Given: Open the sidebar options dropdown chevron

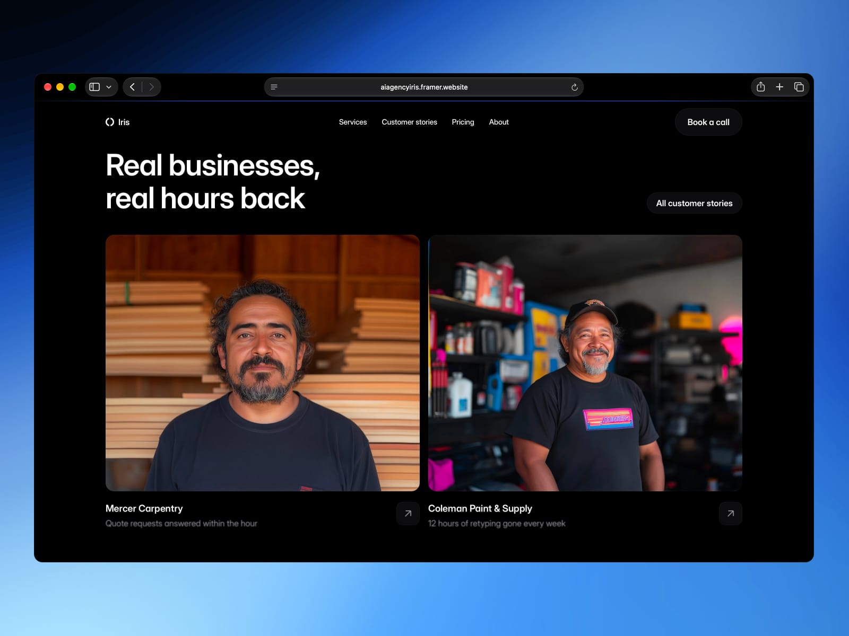Looking at the screenshot, I should click(x=109, y=87).
